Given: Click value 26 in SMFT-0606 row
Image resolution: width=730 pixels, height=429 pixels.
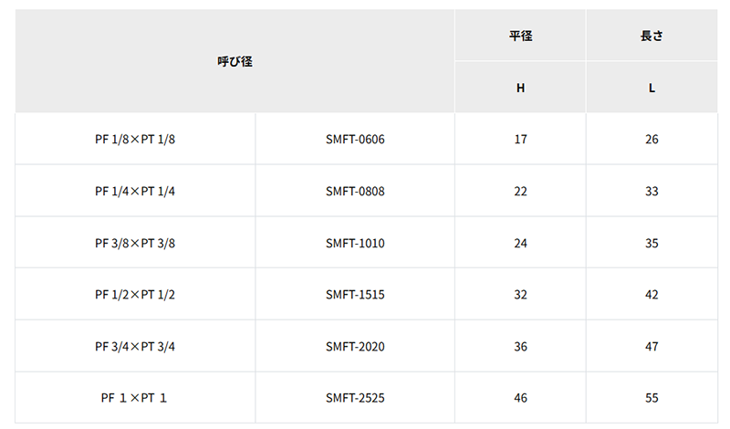Looking at the screenshot, I should point(652,139).
